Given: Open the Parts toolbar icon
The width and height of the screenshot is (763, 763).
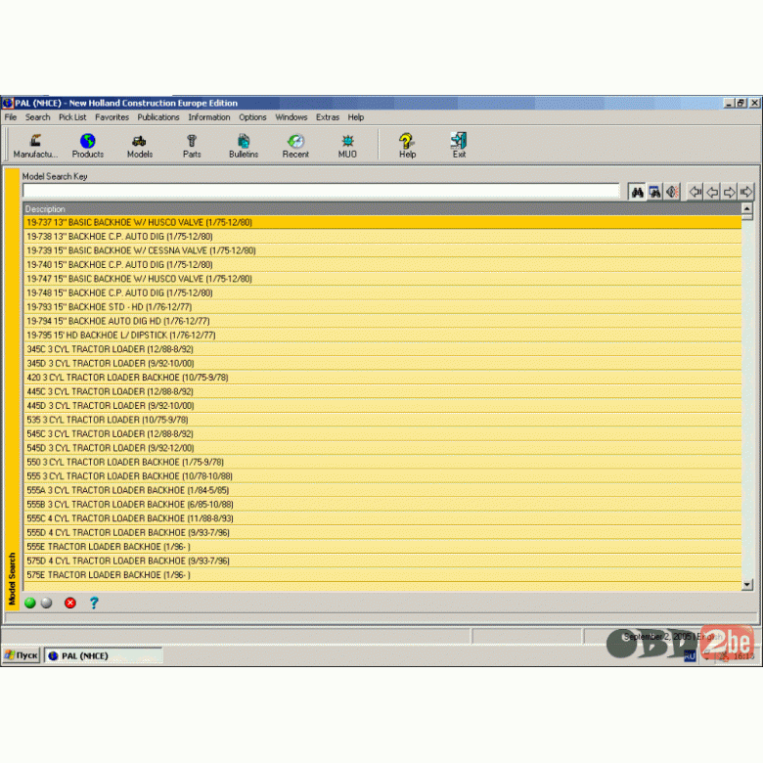Looking at the screenshot, I should click(192, 146).
